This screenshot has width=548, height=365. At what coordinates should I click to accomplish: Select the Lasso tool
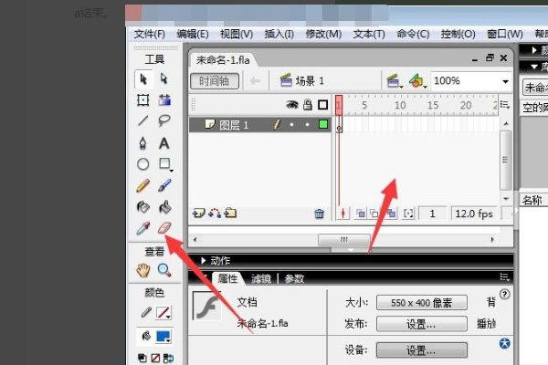(164, 120)
